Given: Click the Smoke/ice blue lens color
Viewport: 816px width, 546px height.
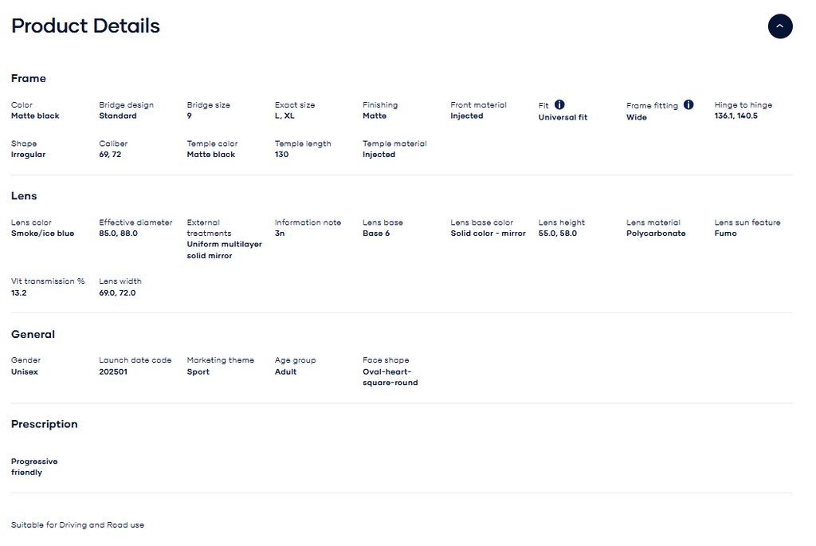Looking at the screenshot, I should point(43,234).
